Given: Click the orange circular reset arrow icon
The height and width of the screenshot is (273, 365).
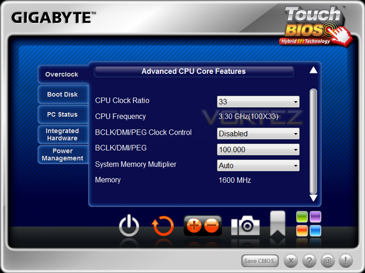Looking at the screenshot, I should (x=163, y=225).
